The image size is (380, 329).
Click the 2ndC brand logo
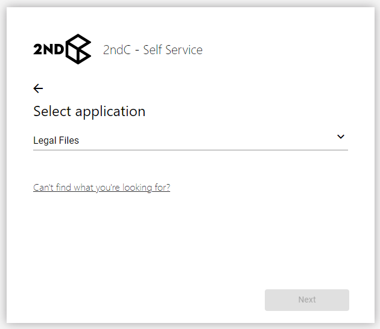(x=62, y=49)
